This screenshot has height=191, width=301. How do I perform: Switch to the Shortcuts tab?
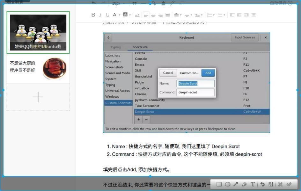(x=140, y=47)
